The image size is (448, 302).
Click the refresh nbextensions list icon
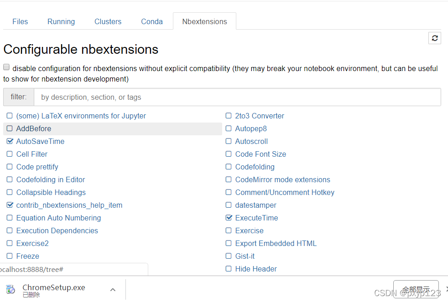435,38
